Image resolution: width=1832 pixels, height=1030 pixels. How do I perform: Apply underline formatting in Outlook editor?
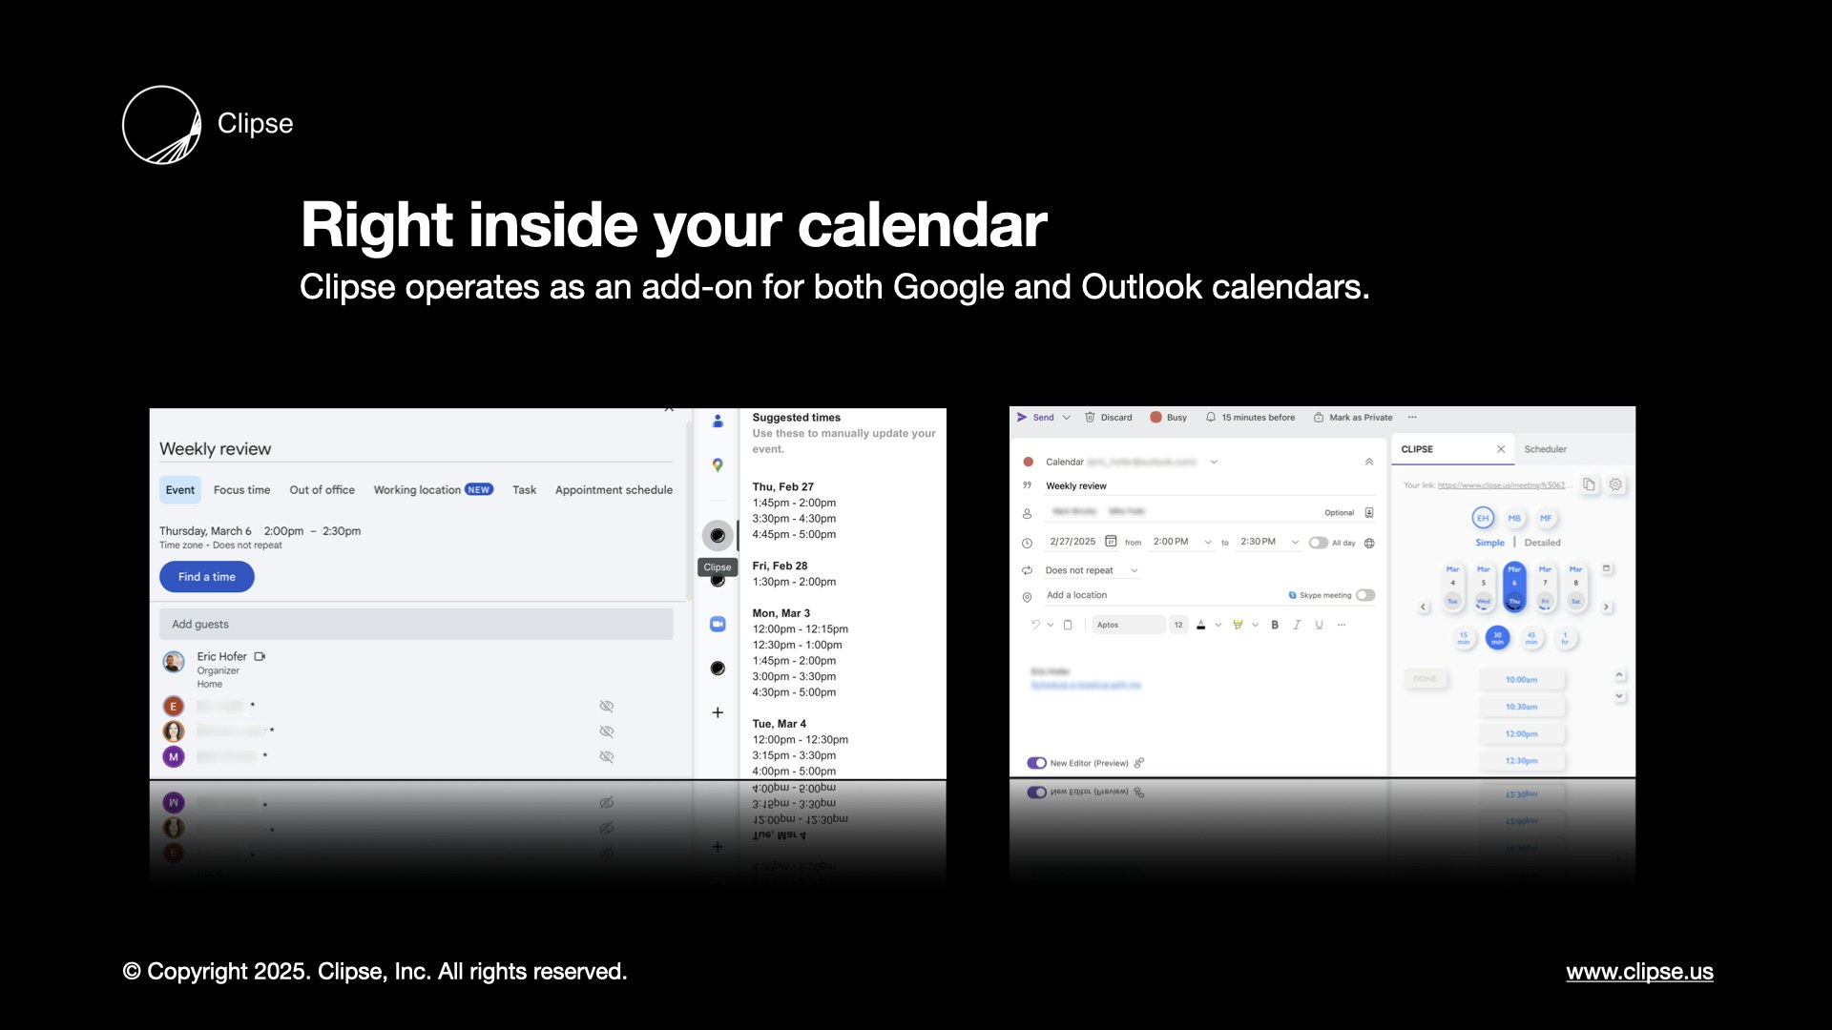(1319, 625)
